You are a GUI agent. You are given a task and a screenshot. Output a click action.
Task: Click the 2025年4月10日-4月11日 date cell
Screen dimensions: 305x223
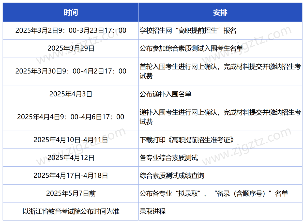click(x=70, y=140)
